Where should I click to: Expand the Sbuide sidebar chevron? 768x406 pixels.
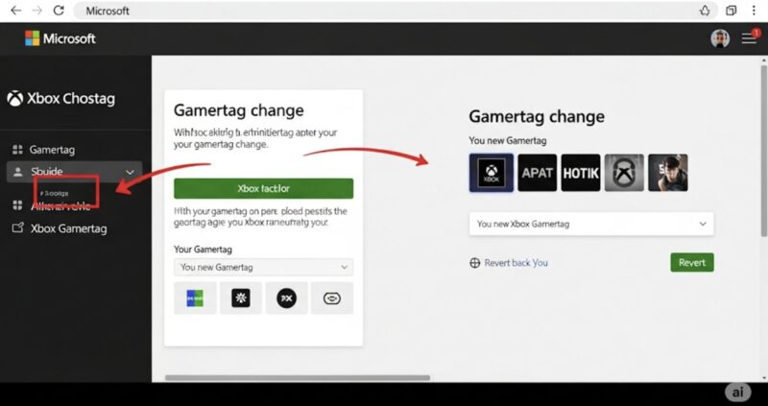pos(130,172)
